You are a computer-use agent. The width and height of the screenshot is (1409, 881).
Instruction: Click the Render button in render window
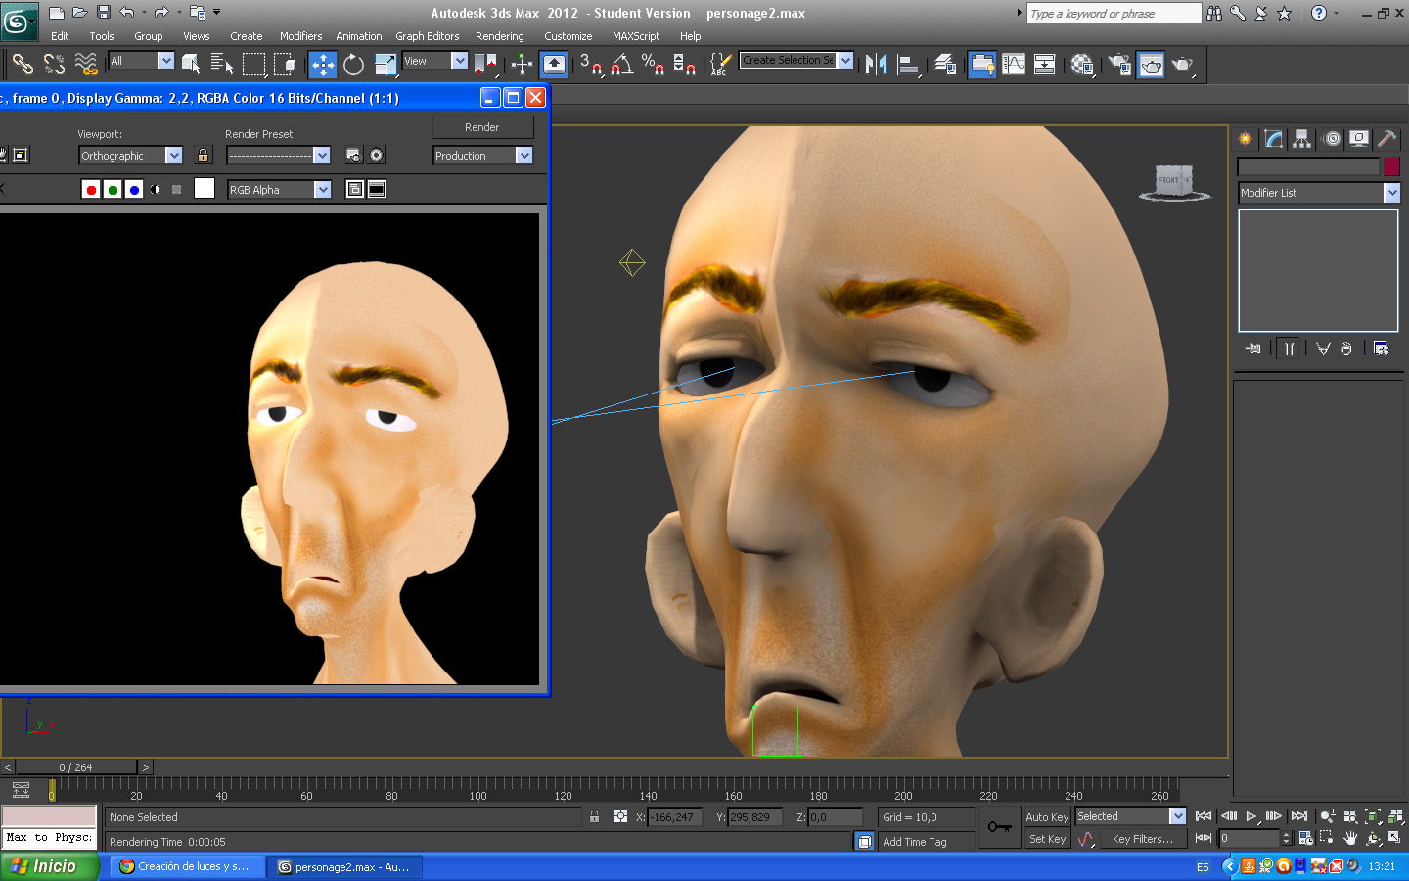(x=482, y=127)
